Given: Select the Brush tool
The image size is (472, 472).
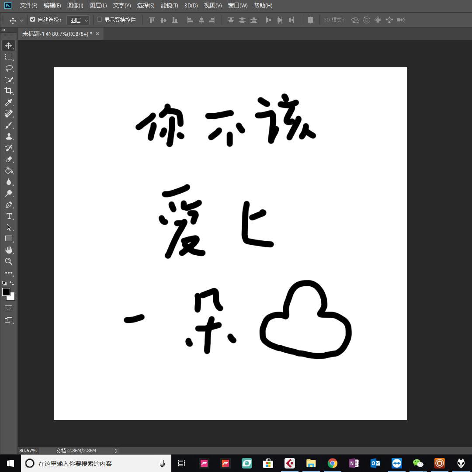Looking at the screenshot, I should pyautogui.click(x=9, y=125).
